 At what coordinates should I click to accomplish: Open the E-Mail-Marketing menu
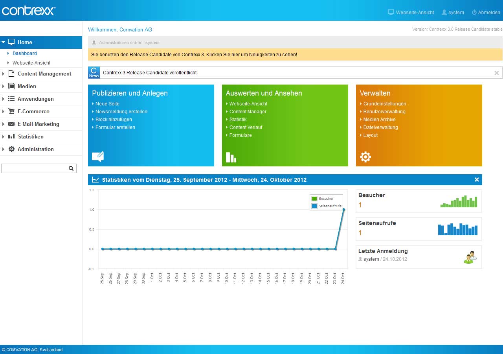click(39, 124)
